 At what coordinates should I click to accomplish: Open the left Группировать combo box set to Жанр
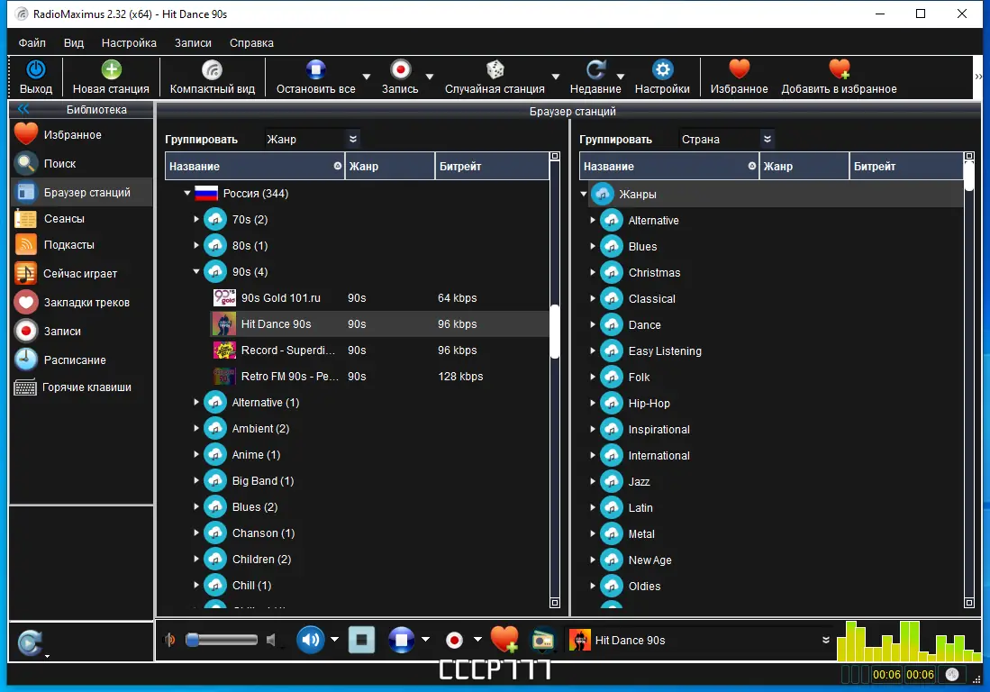[x=312, y=139]
